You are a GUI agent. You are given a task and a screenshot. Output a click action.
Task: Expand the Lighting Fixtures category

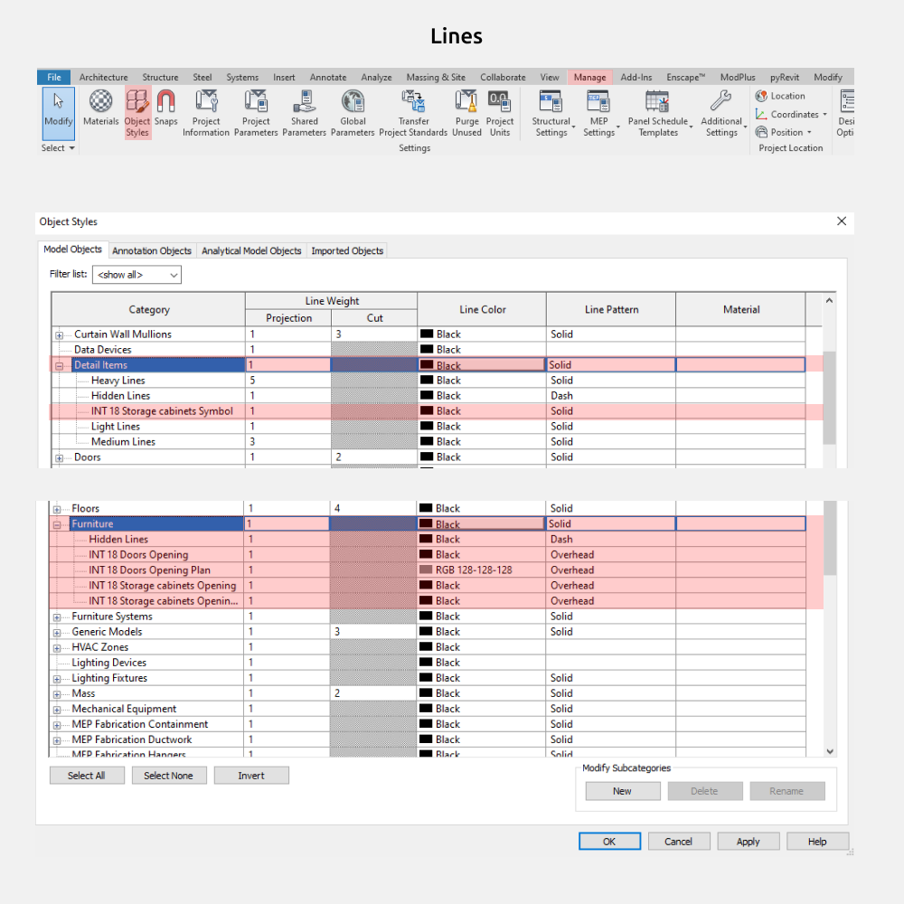(x=56, y=679)
